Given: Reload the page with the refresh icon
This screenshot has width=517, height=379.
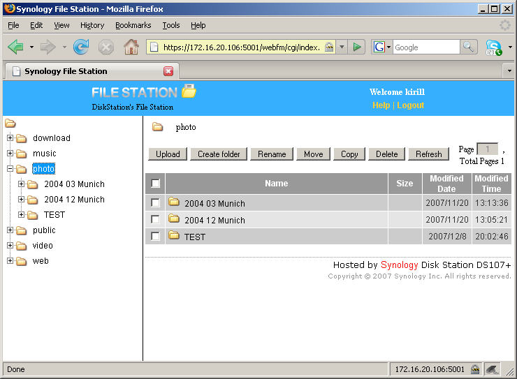Looking at the screenshot, I should (81, 47).
